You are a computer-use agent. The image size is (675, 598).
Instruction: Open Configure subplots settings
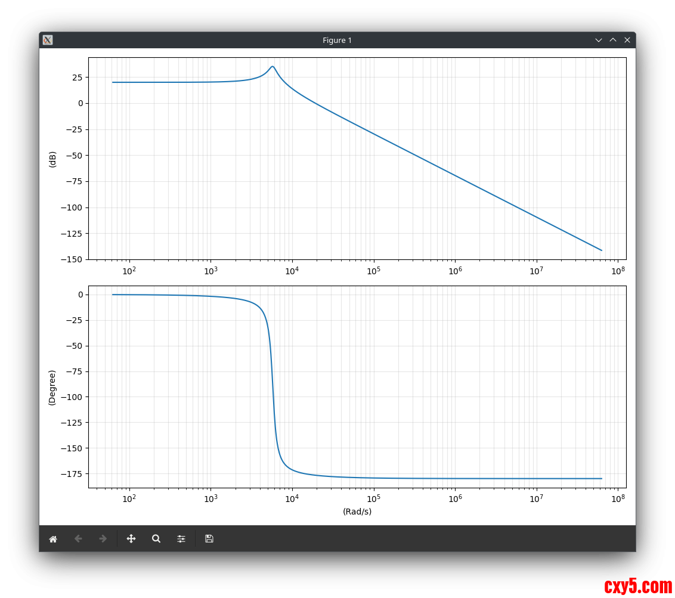pos(181,539)
